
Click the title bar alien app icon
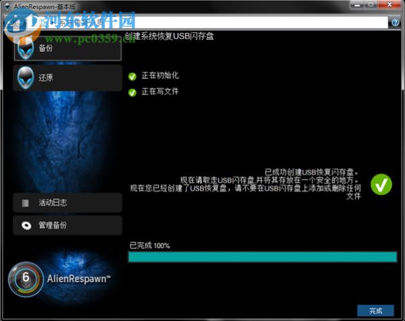click(7, 7)
